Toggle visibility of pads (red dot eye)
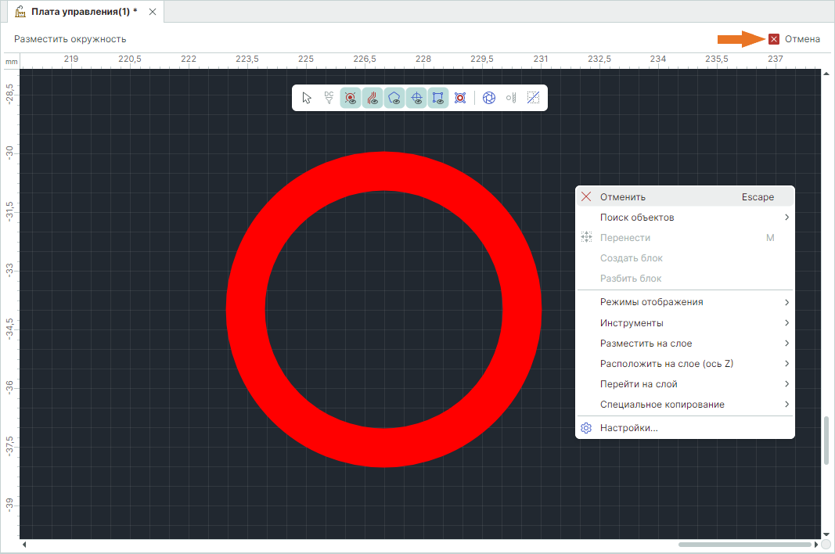The width and height of the screenshot is (835, 554). click(351, 98)
